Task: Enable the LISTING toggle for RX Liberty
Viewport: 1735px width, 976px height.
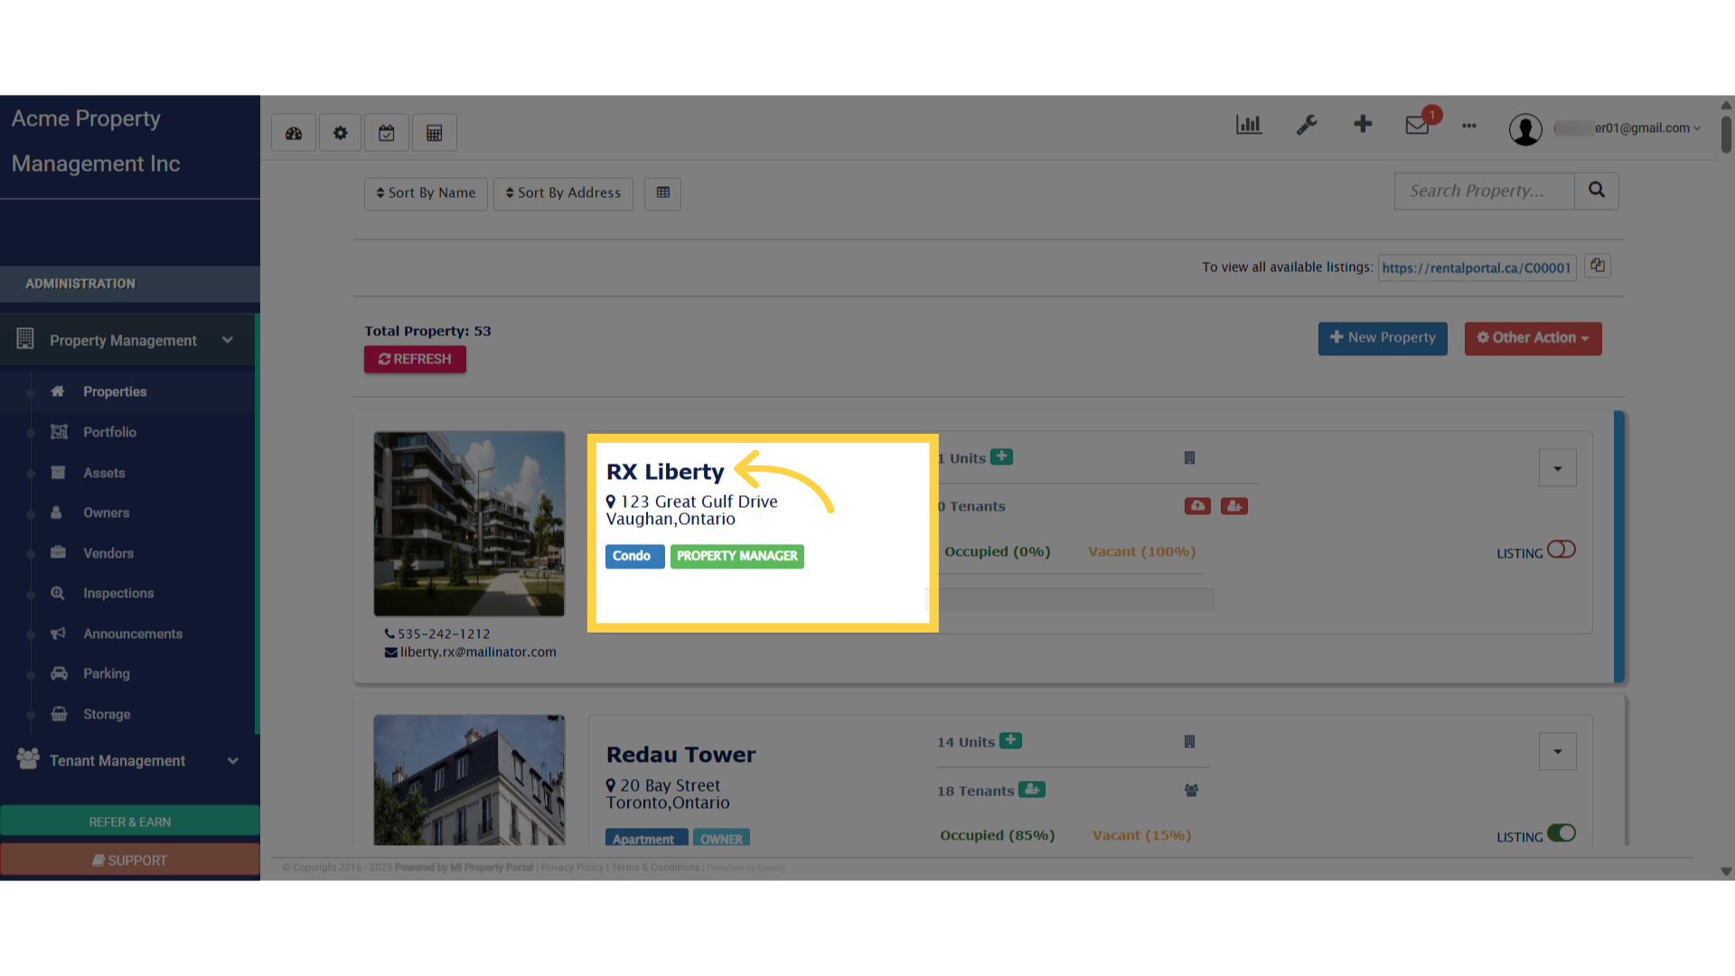Action: (1563, 549)
